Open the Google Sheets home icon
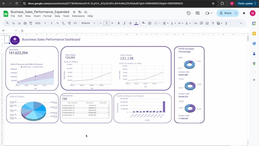 pos(6,14)
